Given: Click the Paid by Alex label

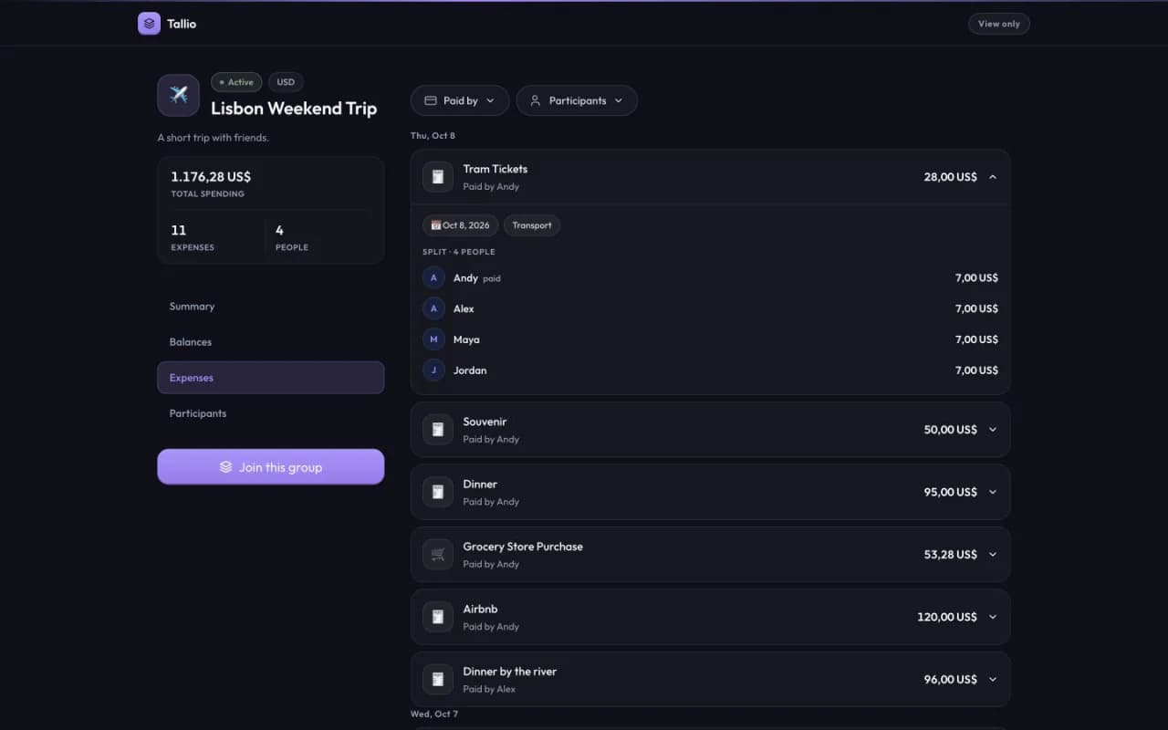Looking at the screenshot, I should (x=489, y=689).
